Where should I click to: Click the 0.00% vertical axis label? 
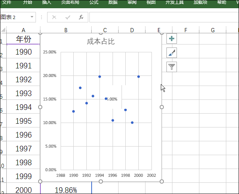point(51,170)
